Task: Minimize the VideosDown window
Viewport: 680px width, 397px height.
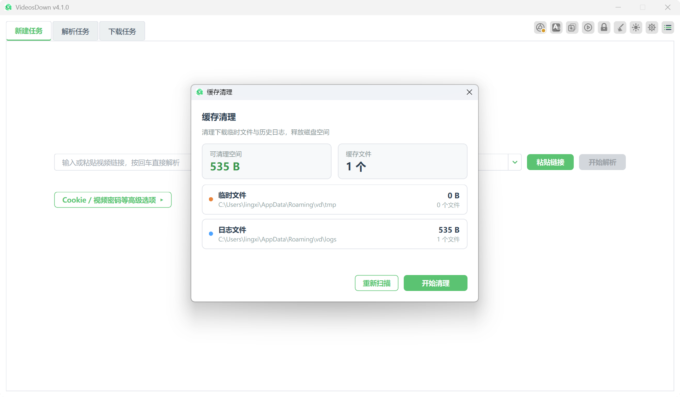Action: (618, 7)
